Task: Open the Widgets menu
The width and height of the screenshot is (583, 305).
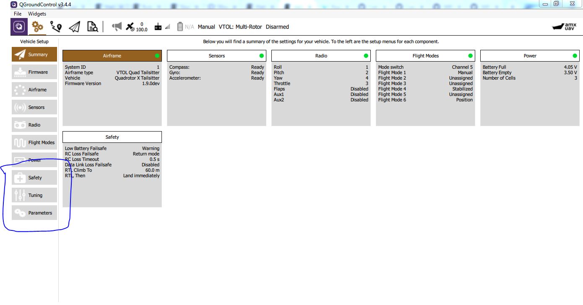Action: [x=37, y=14]
